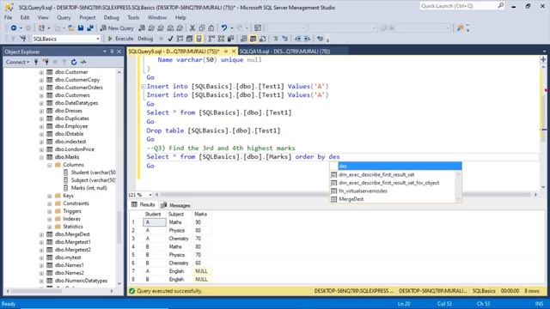Image resolution: width=550 pixels, height=309 pixels.
Task: Expand the dbo.Customer table node
Action: click(41, 72)
